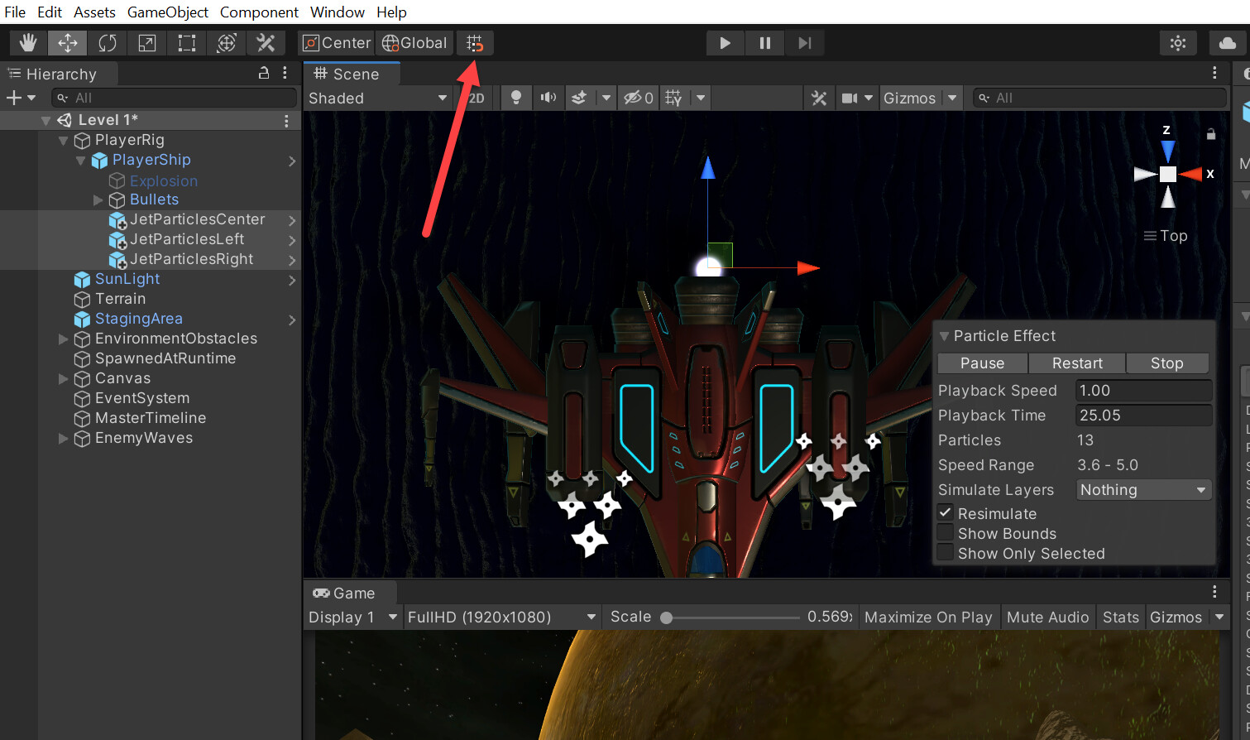
Task: Open the grid snapping settings
Action: 474,42
